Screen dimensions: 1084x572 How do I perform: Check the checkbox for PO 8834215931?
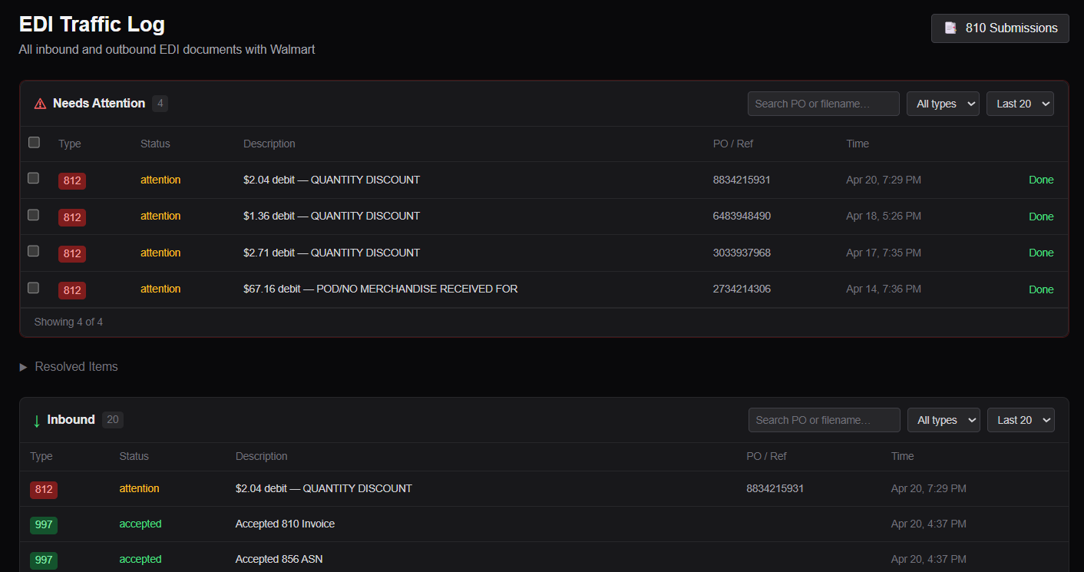pos(33,177)
